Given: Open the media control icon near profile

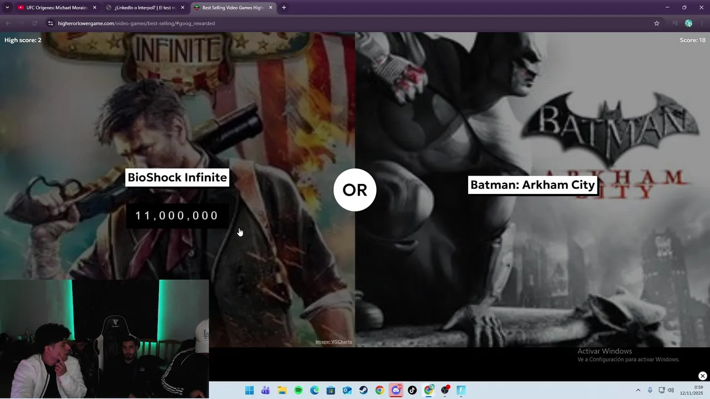Looking at the screenshot, I should pos(675,23).
